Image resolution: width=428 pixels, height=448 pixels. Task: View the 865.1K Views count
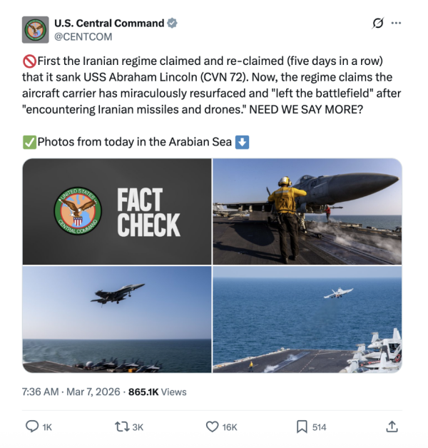coord(157,392)
